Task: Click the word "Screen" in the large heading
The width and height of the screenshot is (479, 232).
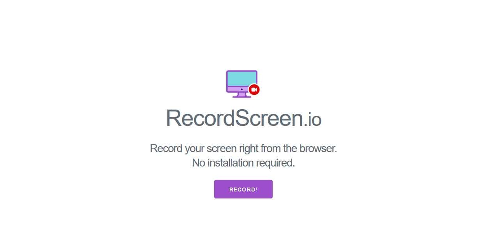Action: pos(269,117)
